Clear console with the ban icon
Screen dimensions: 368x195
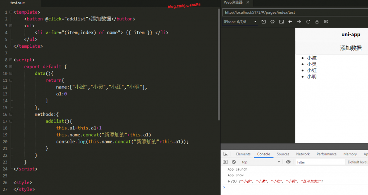(x=234, y=162)
